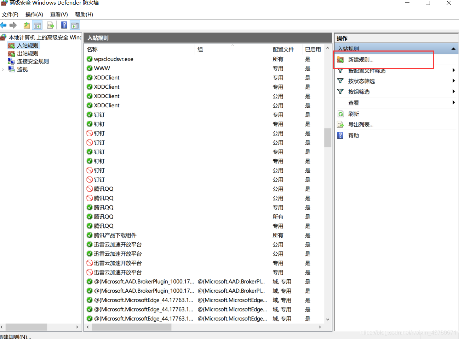The width and height of the screenshot is (459, 339).
Task: Click the left tree horizontal scrollbar thumb
Action: [26, 327]
